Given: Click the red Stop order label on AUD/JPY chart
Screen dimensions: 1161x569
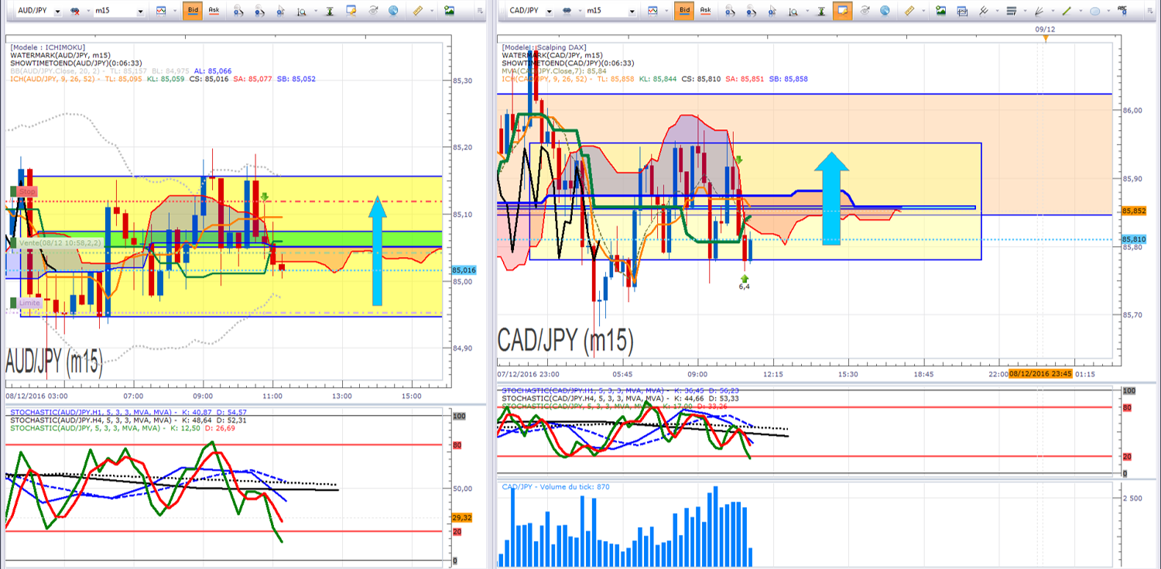Looking at the screenshot, I should click(x=27, y=191).
